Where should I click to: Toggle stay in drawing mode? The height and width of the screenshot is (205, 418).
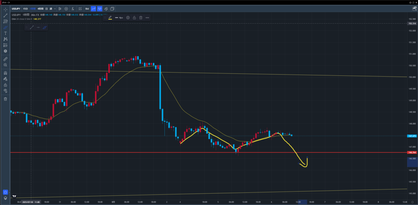point(5,79)
